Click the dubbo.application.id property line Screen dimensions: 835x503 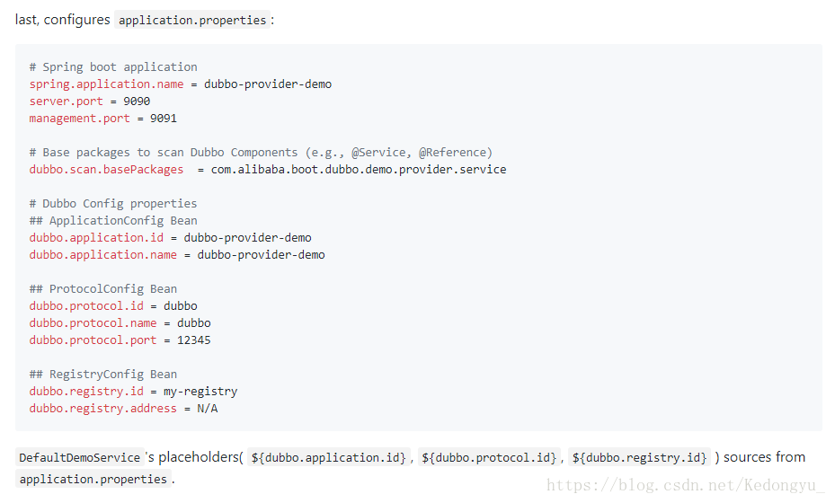170,237
